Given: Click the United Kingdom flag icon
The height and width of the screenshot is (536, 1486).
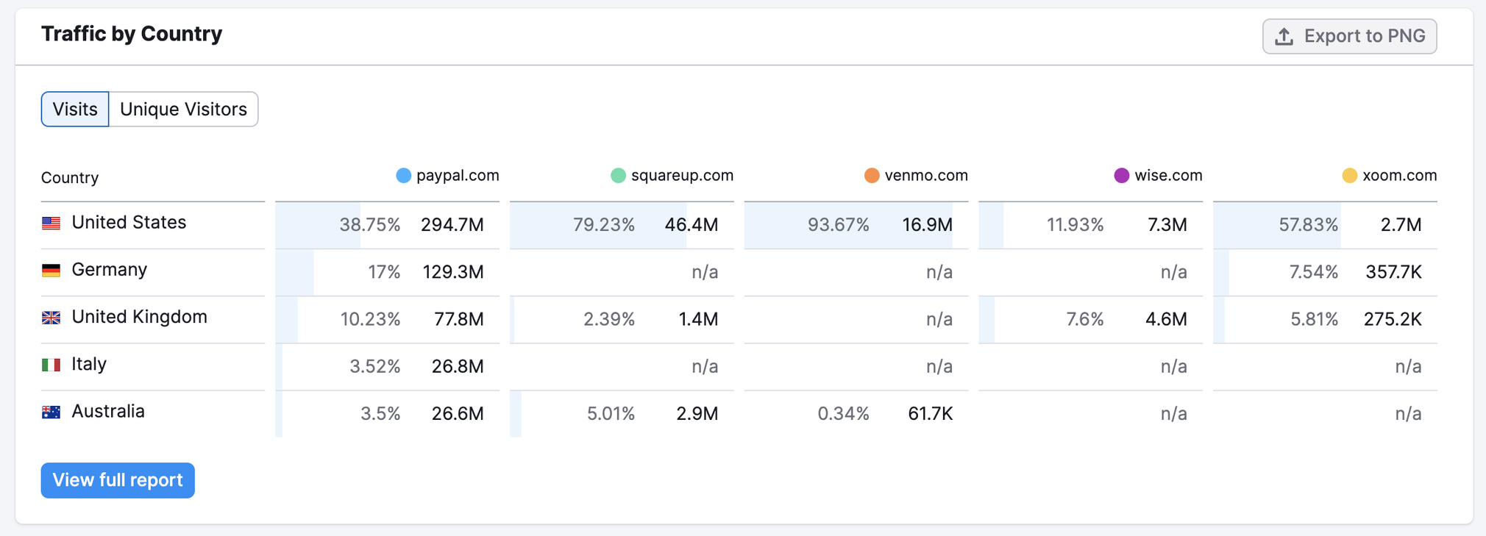Looking at the screenshot, I should pyautogui.click(x=51, y=317).
